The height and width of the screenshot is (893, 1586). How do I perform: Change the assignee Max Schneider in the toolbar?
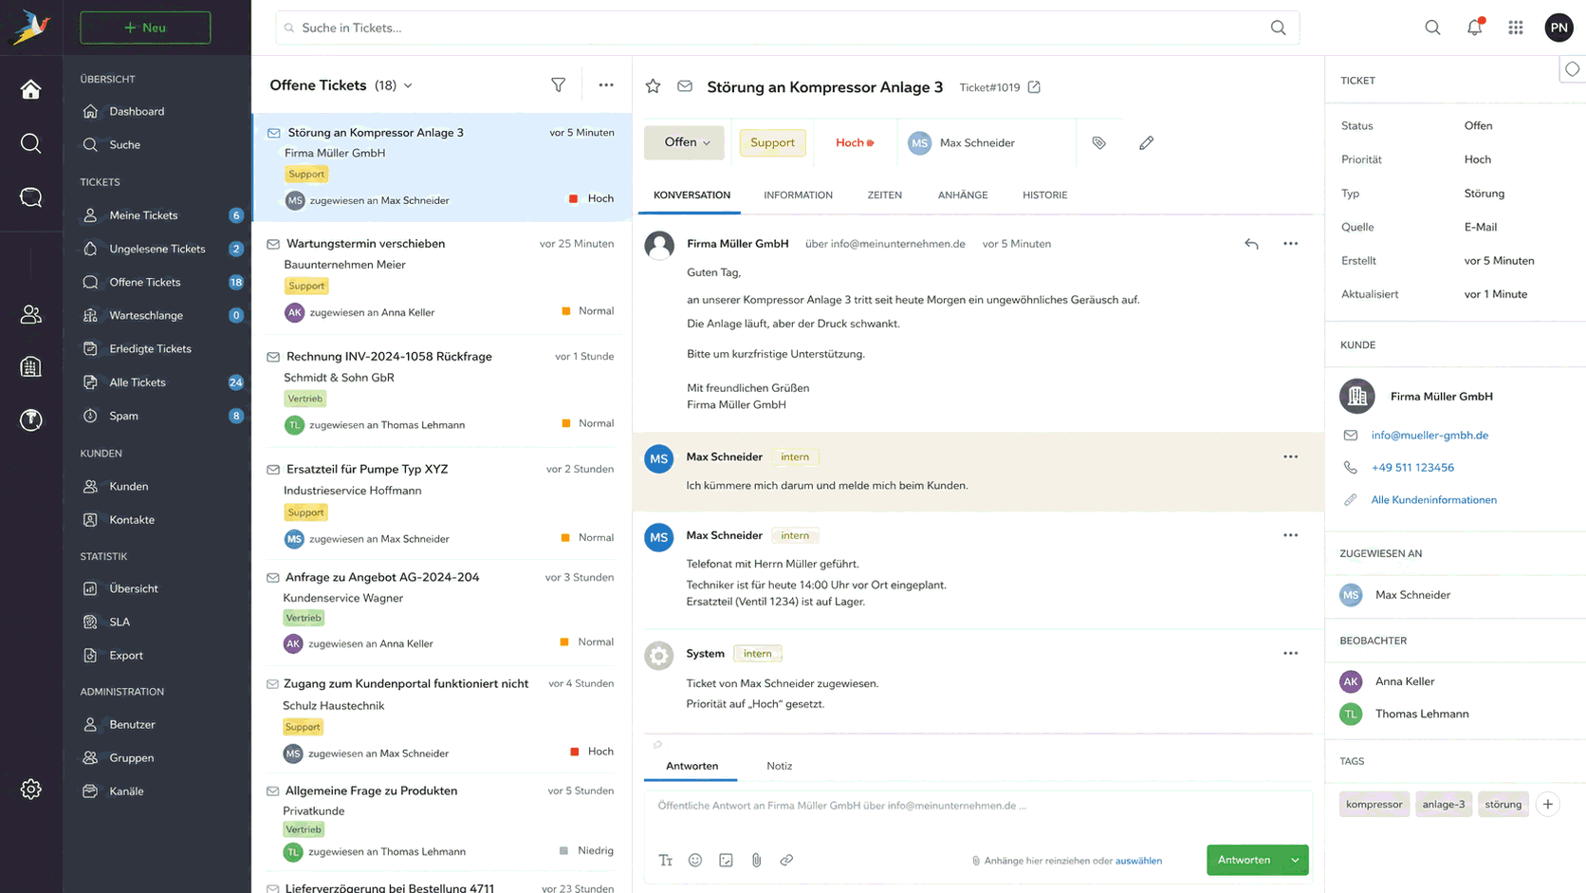tap(963, 142)
